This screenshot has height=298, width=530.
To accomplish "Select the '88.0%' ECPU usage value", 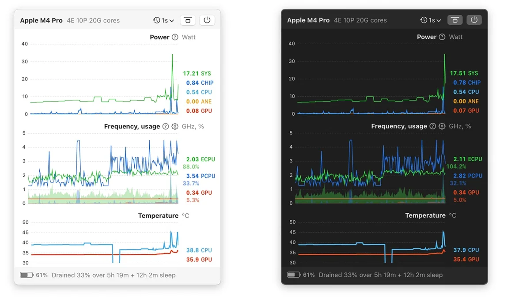I will pos(191,167).
